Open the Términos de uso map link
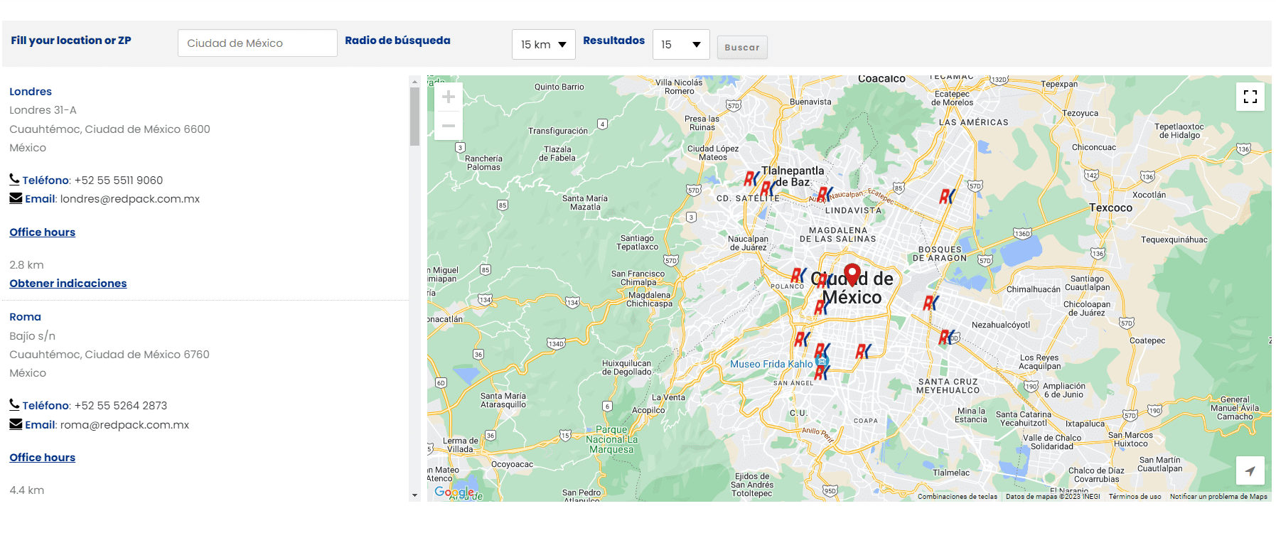The width and height of the screenshot is (1276, 533). tap(1135, 497)
